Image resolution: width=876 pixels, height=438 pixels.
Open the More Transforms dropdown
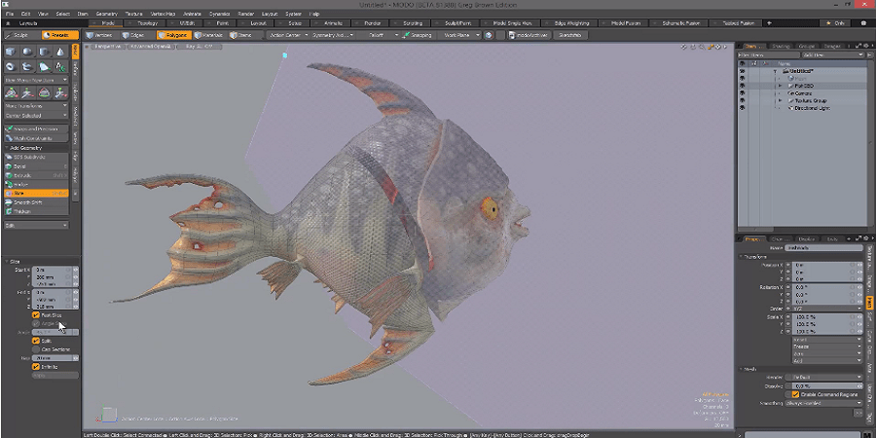(36, 105)
